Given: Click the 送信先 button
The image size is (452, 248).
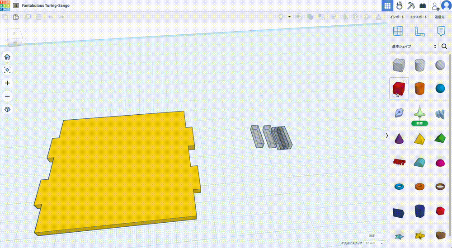Looking at the screenshot, I should pyautogui.click(x=440, y=17).
